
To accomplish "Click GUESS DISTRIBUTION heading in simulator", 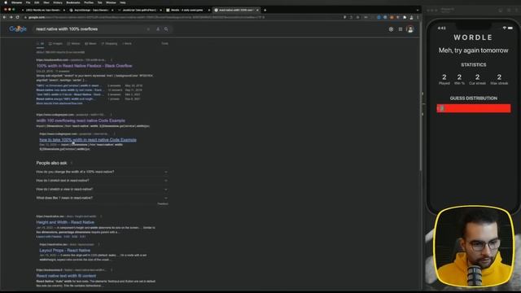I will tap(474, 98).
